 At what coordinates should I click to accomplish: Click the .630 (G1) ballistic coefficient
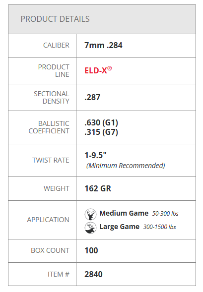101,122
